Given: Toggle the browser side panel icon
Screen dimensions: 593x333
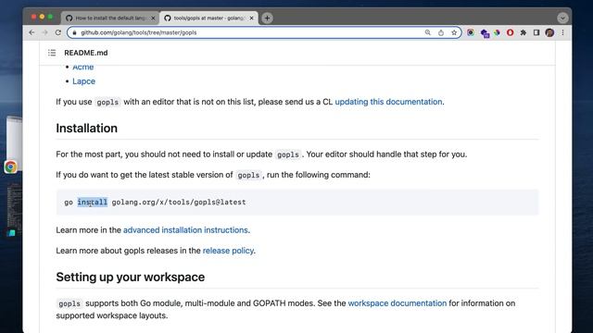Looking at the screenshot, I should coord(536,33).
